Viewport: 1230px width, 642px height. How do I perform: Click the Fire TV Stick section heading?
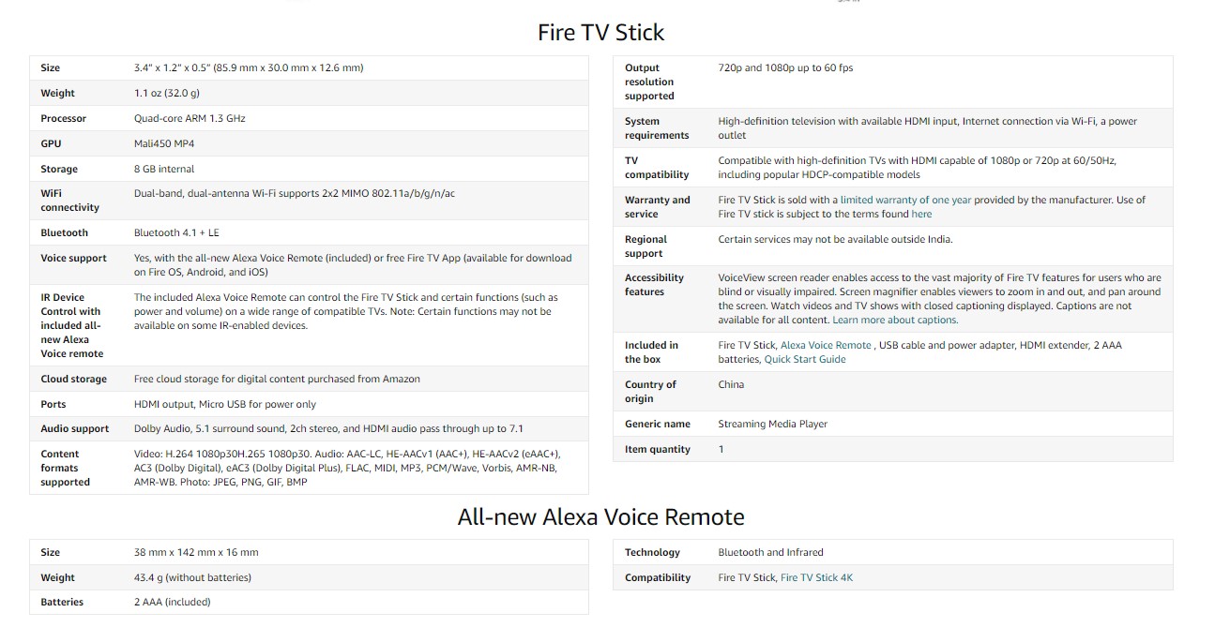coord(600,33)
